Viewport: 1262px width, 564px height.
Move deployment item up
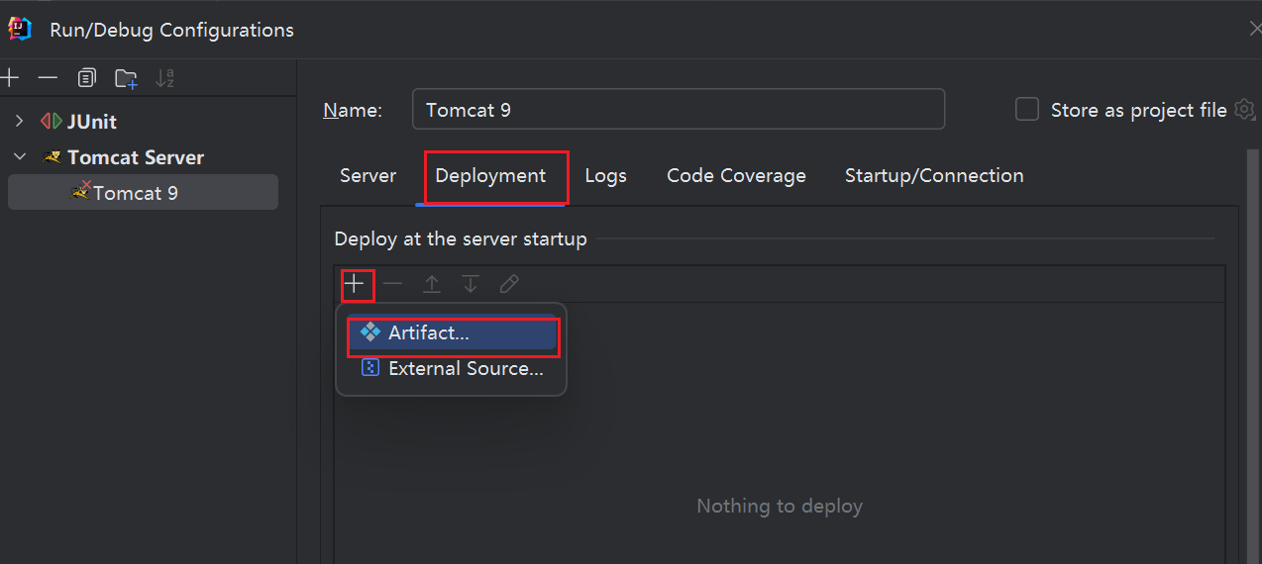click(432, 285)
